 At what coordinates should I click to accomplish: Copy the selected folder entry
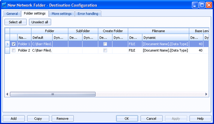point(38,118)
